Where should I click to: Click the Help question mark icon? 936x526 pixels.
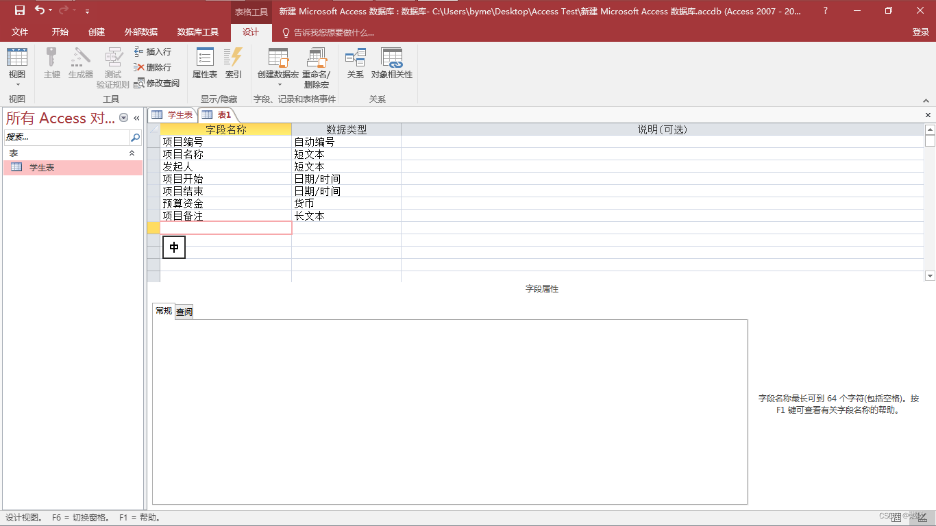[825, 11]
